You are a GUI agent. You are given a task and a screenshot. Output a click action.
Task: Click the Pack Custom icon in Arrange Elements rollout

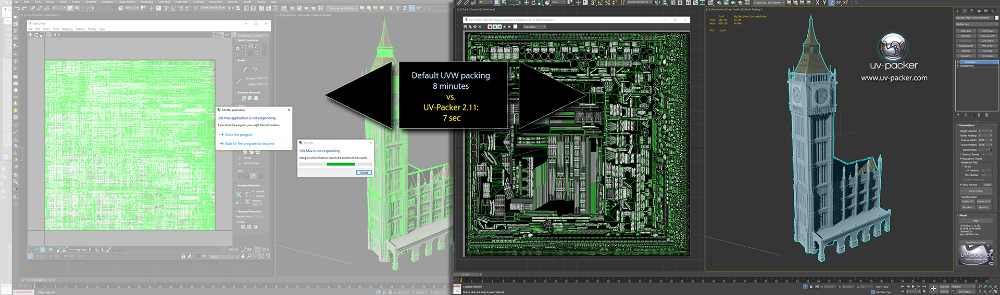(239, 194)
